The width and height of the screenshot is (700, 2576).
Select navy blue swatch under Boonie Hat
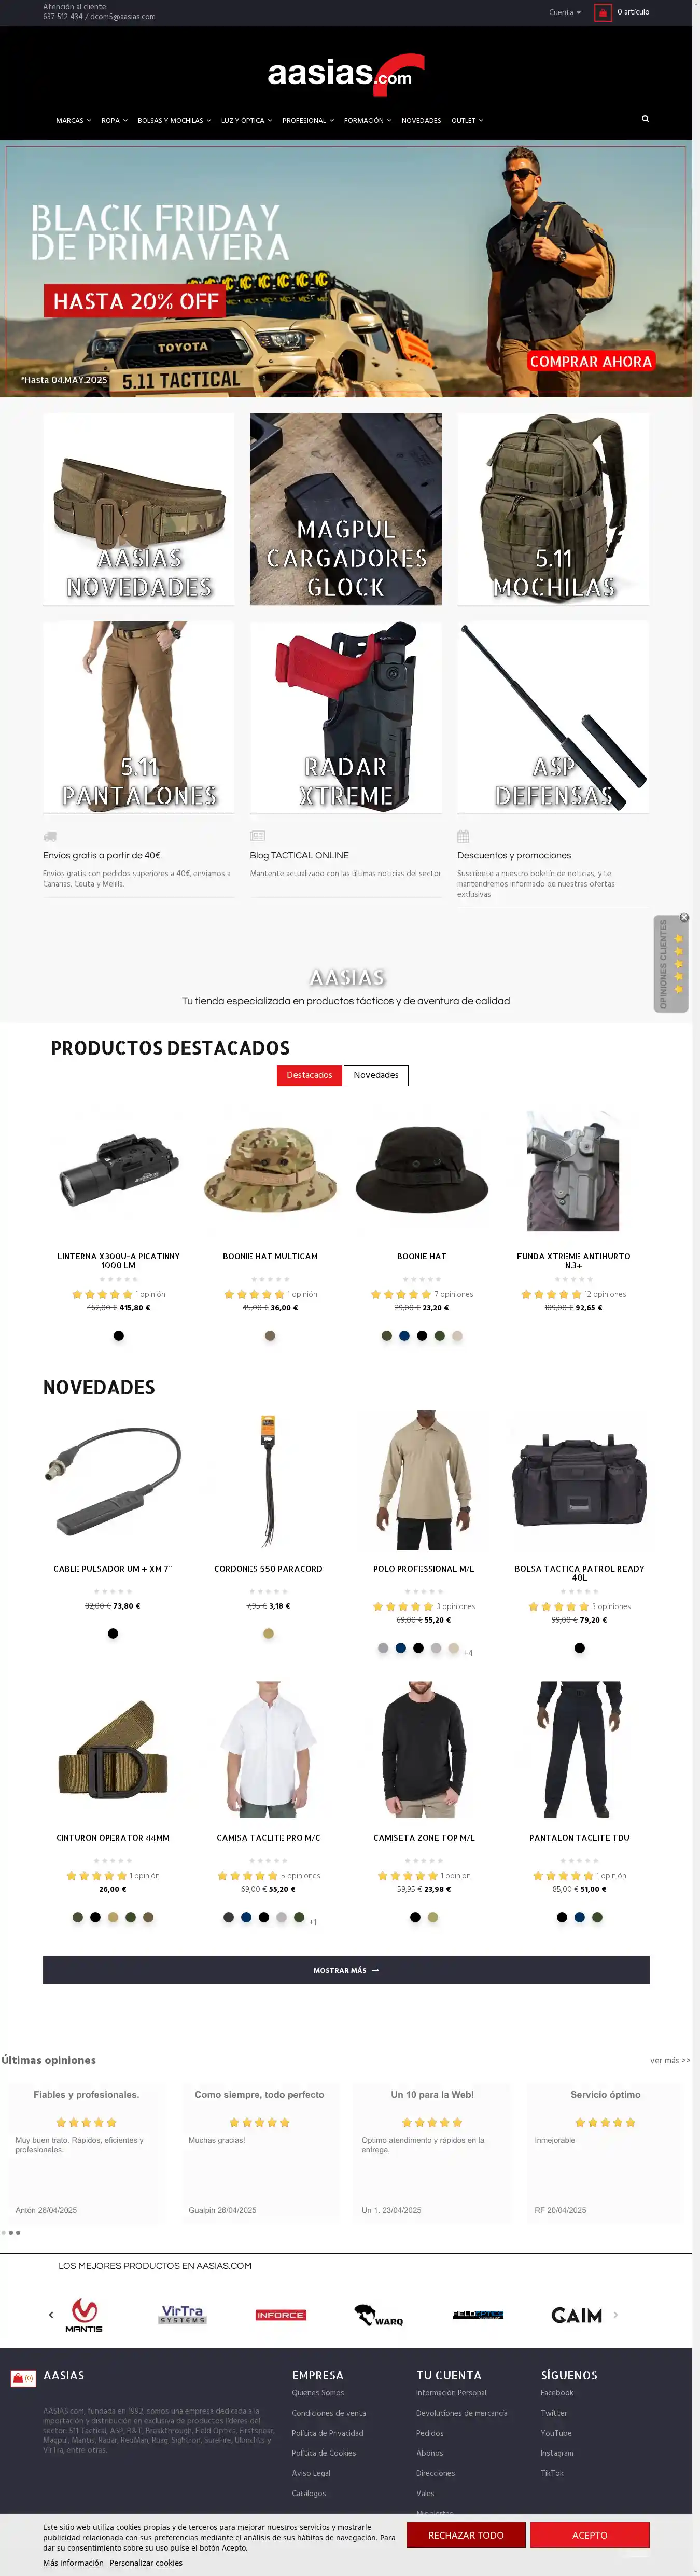[404, 1336]
